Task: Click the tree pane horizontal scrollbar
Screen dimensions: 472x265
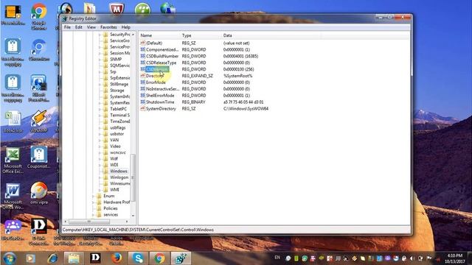Action: pyautogui.click(x=89, y=222)
